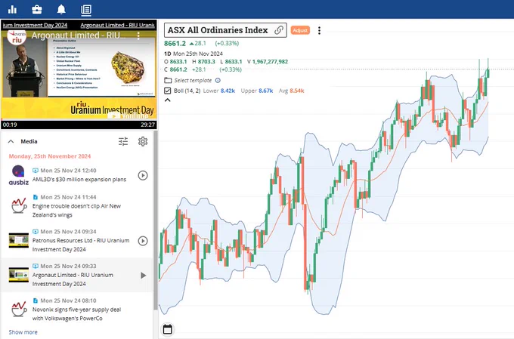Open the news list icon in top bar
The image size is (514, 339).
[86, 10]
